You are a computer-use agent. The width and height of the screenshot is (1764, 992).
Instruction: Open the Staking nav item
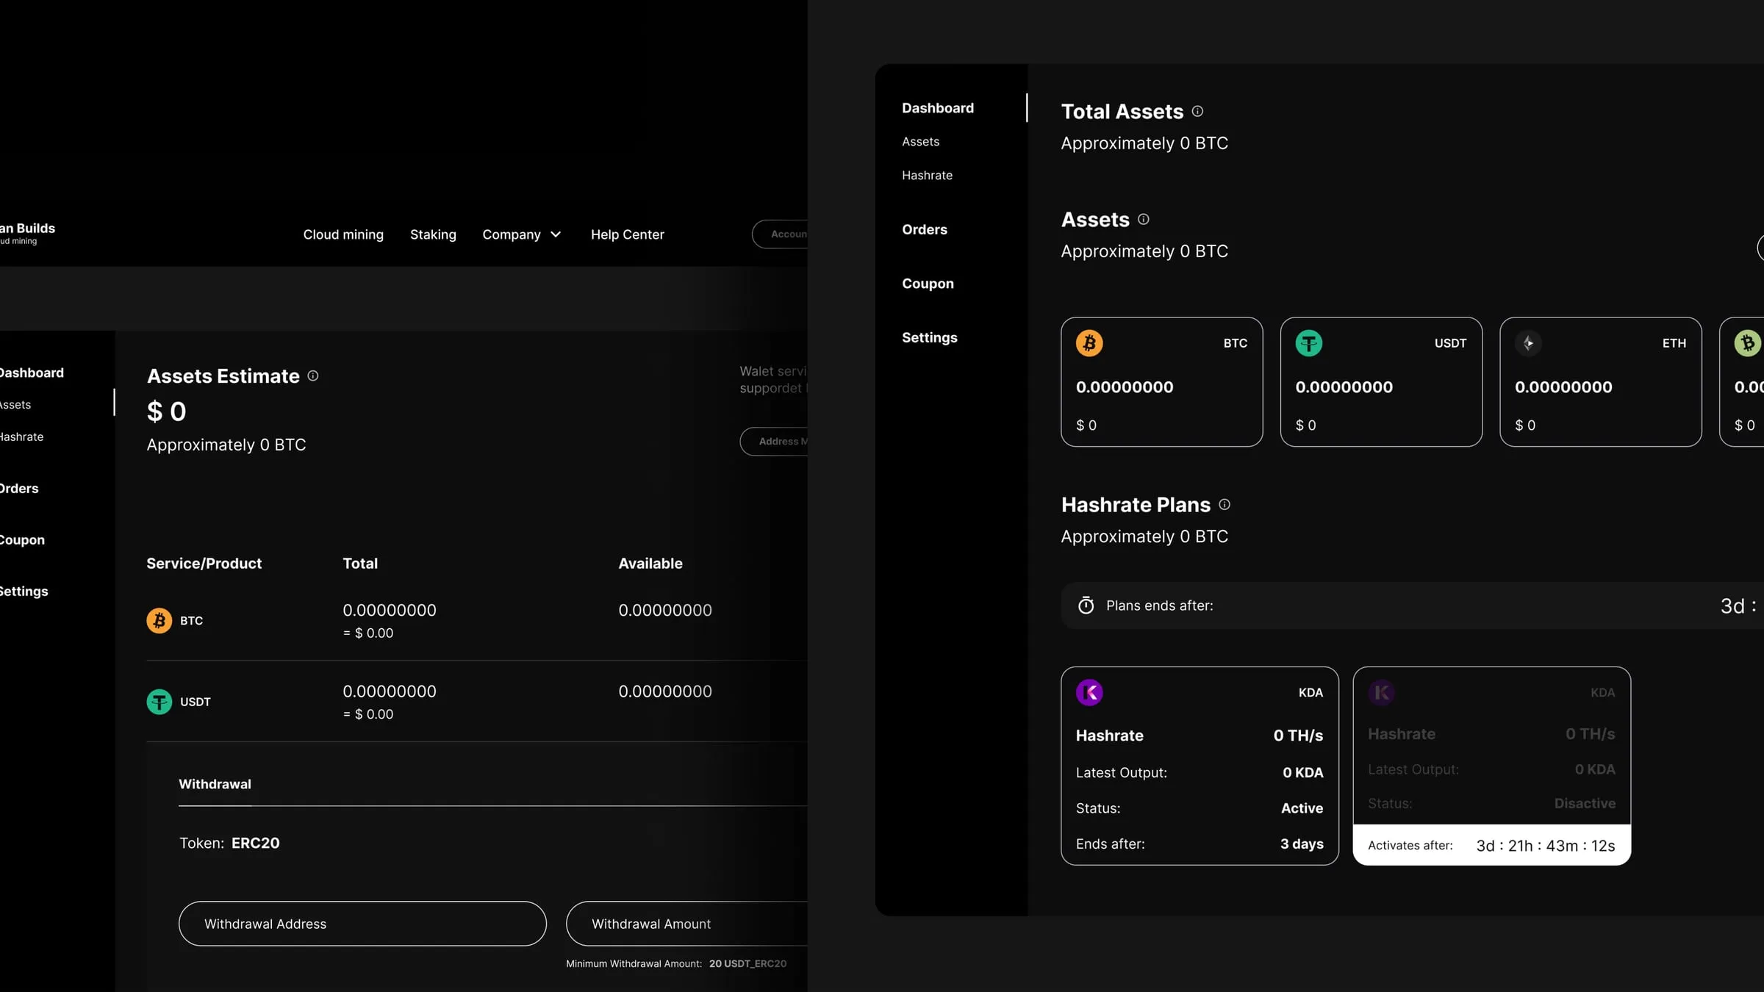point(433,234)
